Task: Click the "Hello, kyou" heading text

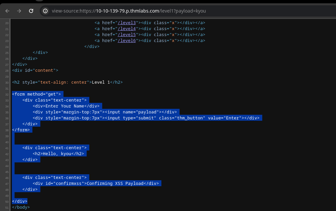Action: tap(57, 154)
